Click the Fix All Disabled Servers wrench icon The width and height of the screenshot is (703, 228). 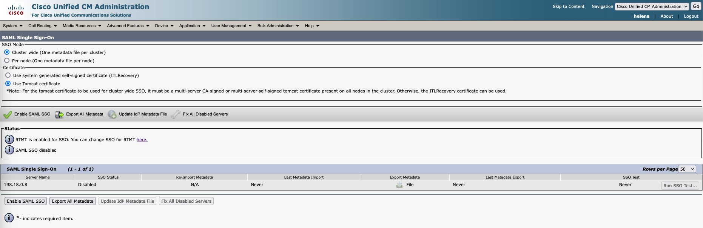tap(176, 114)
